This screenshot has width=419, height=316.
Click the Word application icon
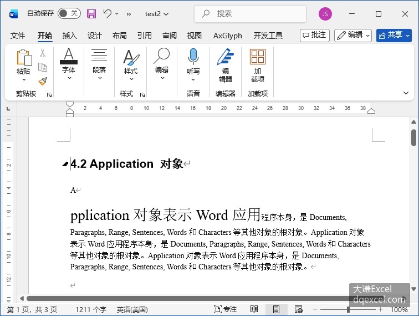click(13, 14)
